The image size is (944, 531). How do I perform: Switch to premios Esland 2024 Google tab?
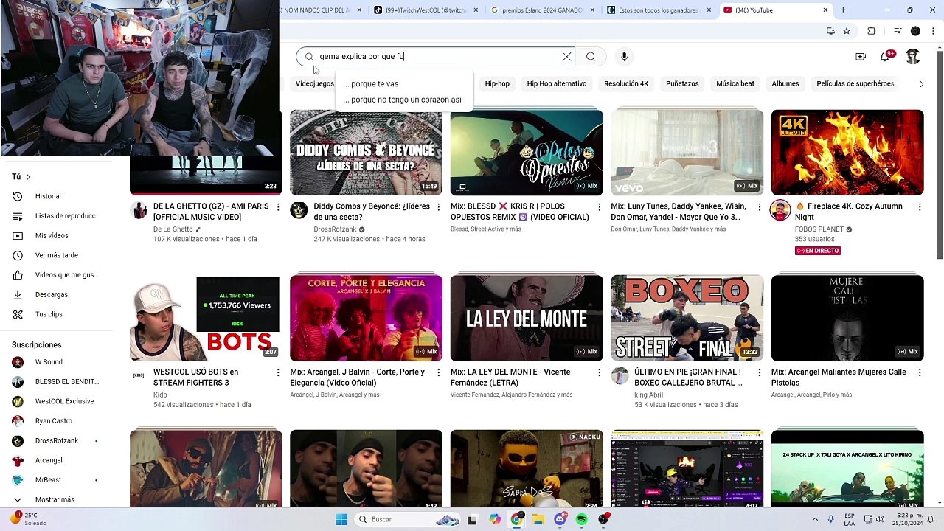click(542, 10)
